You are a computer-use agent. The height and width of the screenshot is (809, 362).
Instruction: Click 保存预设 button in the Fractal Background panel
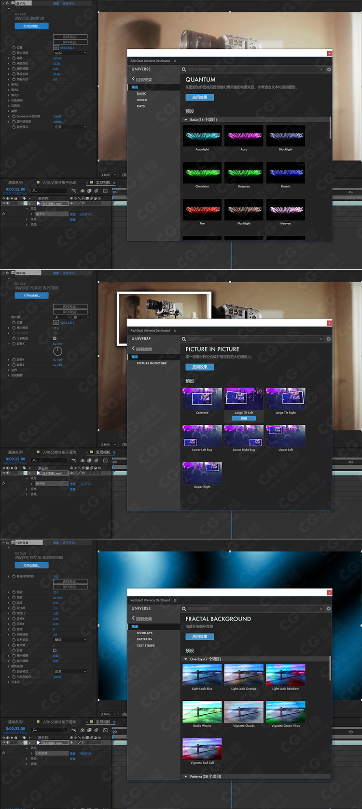click(70, 587)
